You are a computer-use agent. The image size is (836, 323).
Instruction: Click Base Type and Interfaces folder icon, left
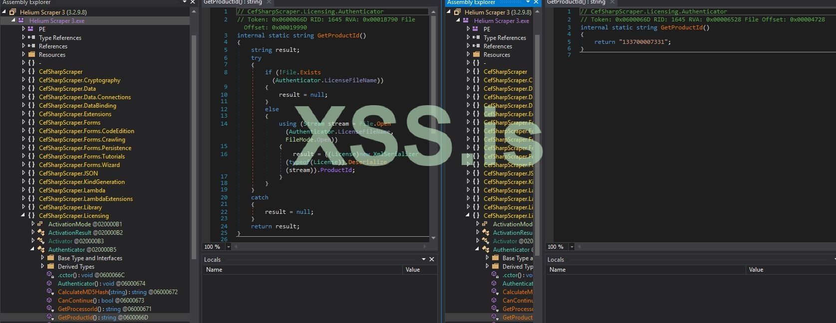click(x=50, y=258)
